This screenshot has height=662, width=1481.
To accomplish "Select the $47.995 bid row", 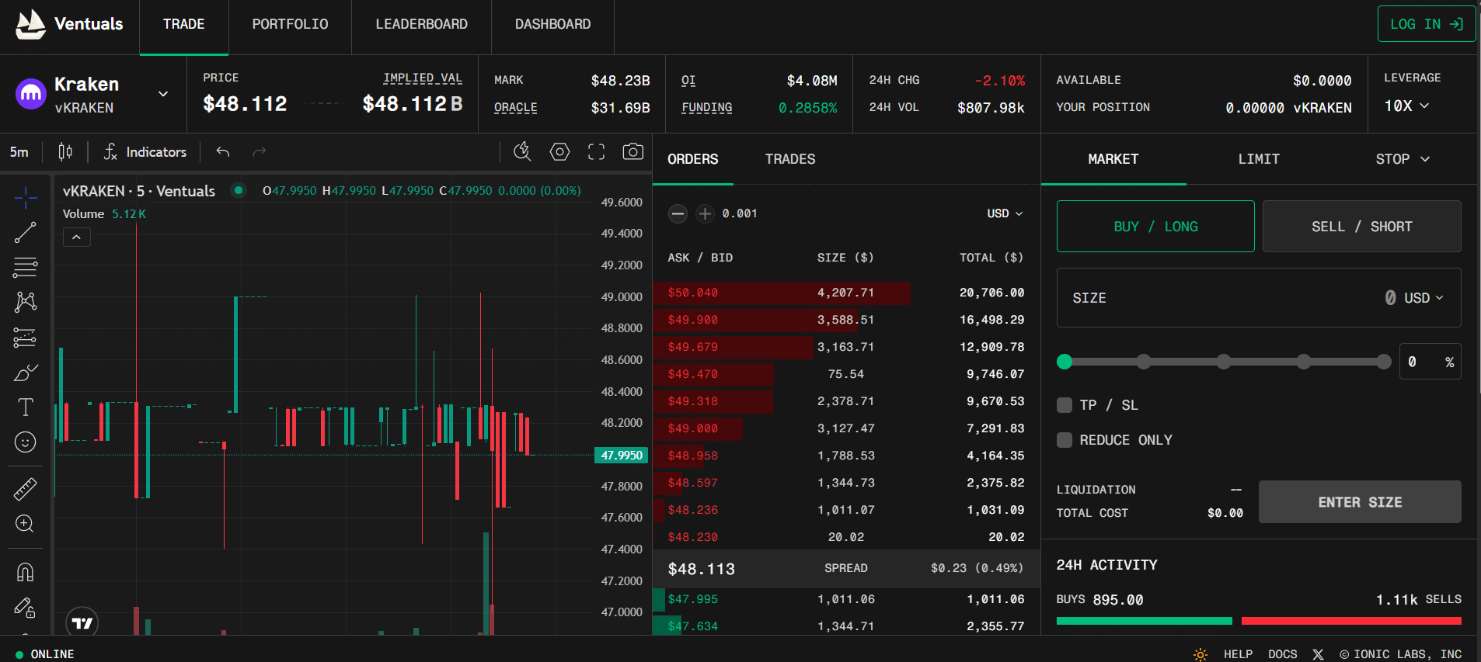I will point(846,599).
